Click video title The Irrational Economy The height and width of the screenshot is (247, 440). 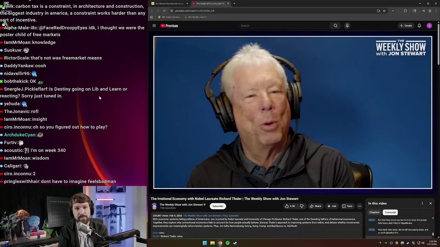[224, 199]
